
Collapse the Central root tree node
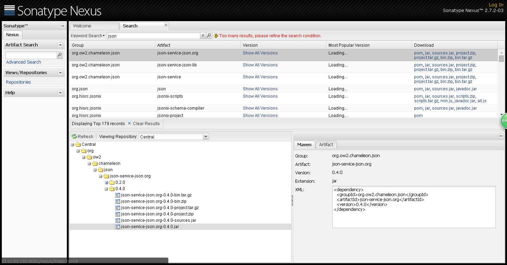point(73,144)
